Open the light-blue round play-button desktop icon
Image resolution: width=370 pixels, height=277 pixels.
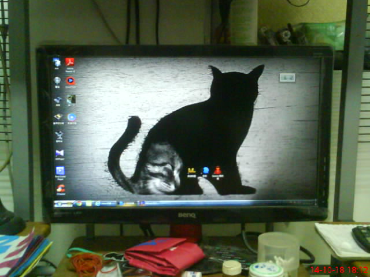pos(72,117)
